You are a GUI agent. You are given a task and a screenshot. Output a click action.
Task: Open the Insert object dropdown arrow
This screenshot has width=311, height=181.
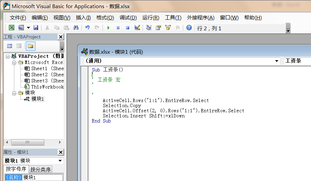point(28,28)
